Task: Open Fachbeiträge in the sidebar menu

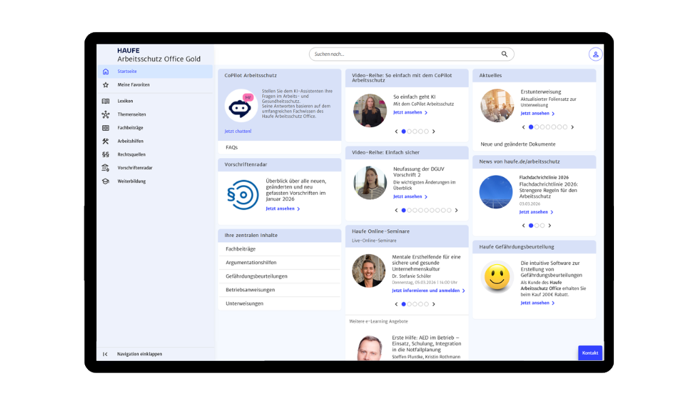Action: coord(130,127)
